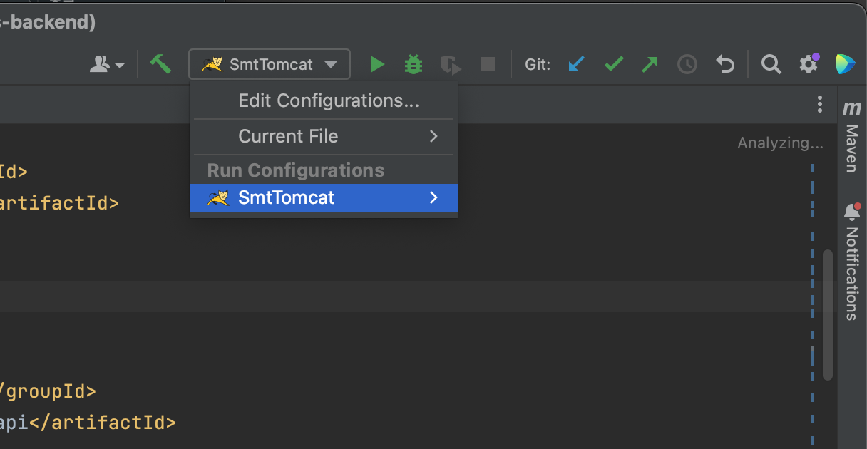The width and height of the screenshot is (867, 449).
Task: Push commits with green up-right arrow
Action: click(650, 65)
